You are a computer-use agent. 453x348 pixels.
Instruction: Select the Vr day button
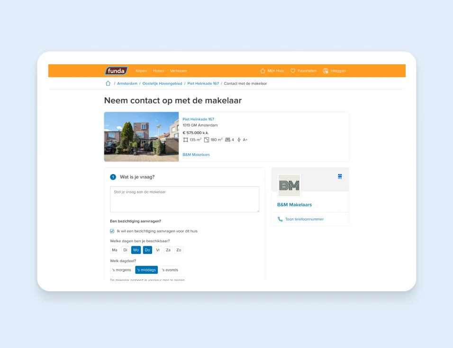click(x=158, y=250)
